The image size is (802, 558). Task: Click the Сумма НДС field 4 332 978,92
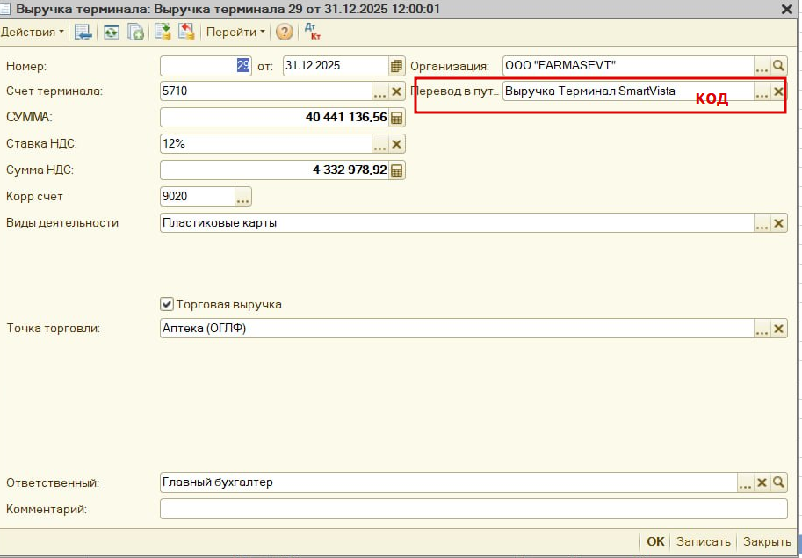coord(274,170)
